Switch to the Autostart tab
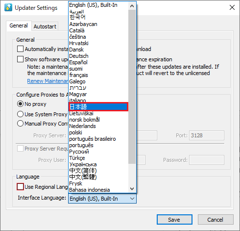Screen dimensions: 240x231 (x=45, y=26)
